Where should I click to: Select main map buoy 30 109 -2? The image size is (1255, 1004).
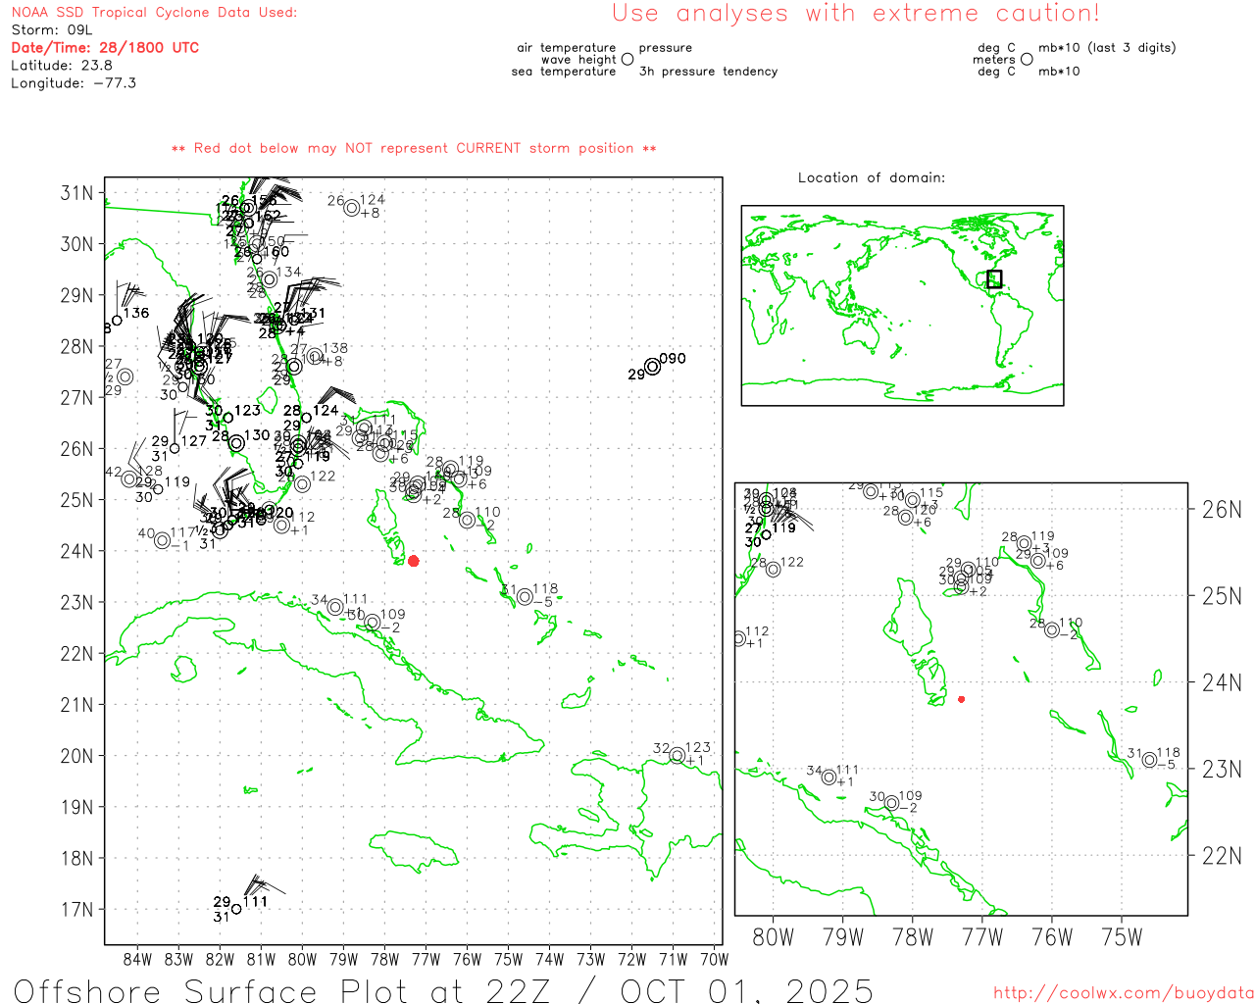372,622
